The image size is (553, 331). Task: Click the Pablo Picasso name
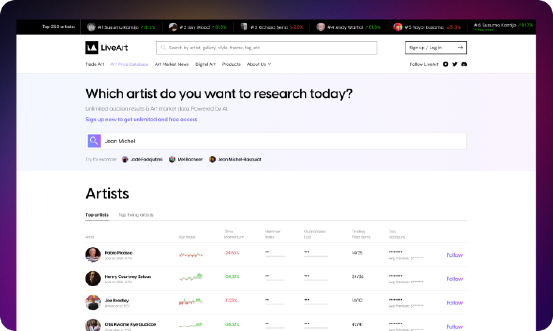click(118, 253)
